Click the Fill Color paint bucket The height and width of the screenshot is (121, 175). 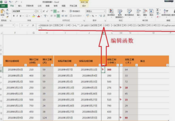click(x=33, y=16)
